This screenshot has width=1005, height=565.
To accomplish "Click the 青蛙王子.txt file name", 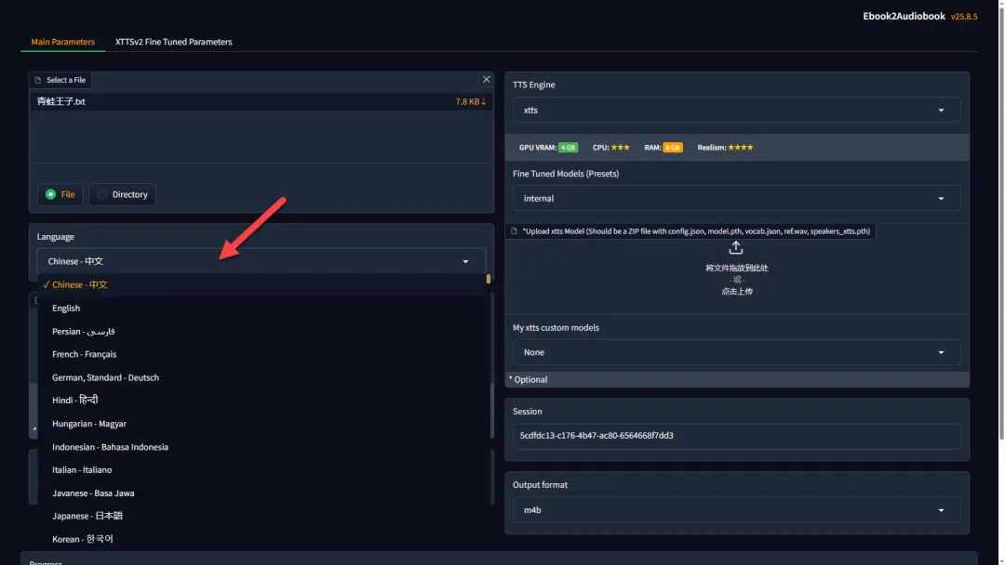I will 60,101.
